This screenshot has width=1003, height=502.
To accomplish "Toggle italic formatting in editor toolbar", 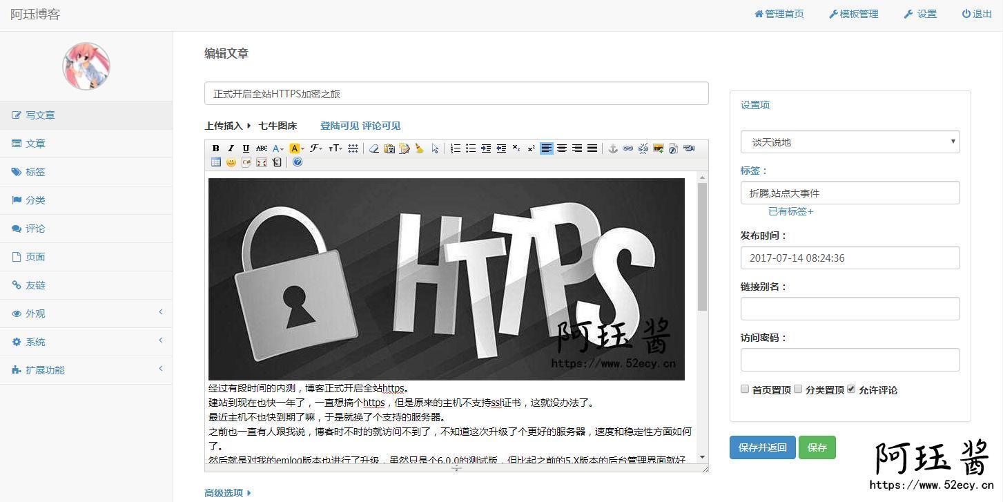I will coord(231,148).
